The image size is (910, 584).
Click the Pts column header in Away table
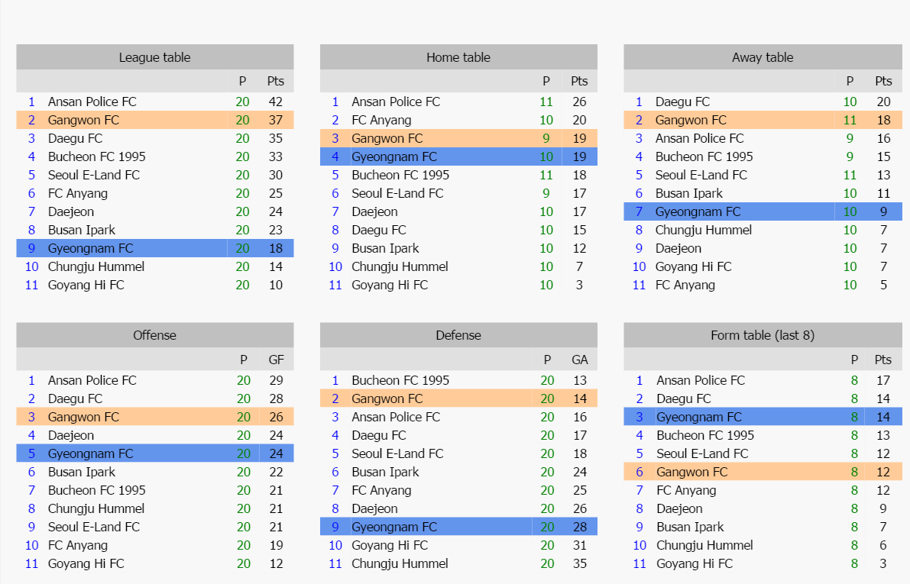coord(883,81)
